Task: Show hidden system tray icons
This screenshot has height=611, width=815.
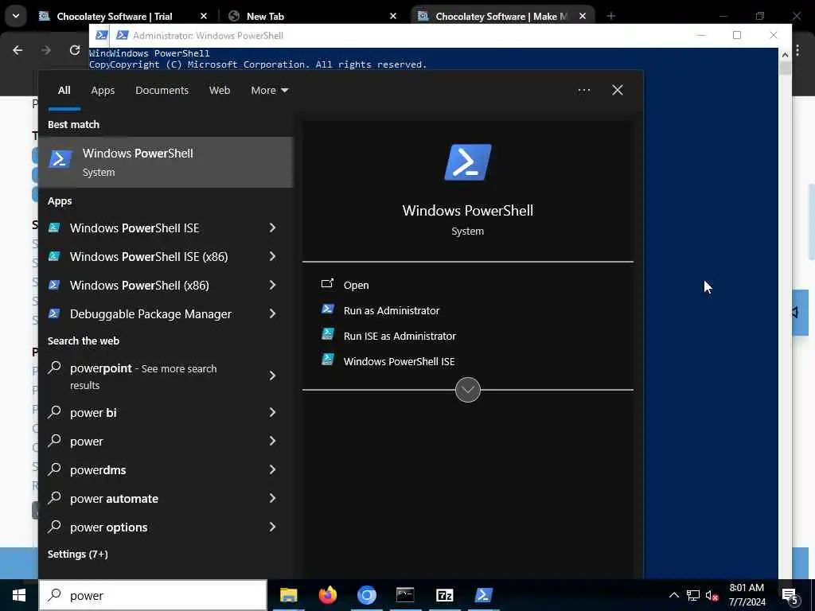Action: [673, 595]
